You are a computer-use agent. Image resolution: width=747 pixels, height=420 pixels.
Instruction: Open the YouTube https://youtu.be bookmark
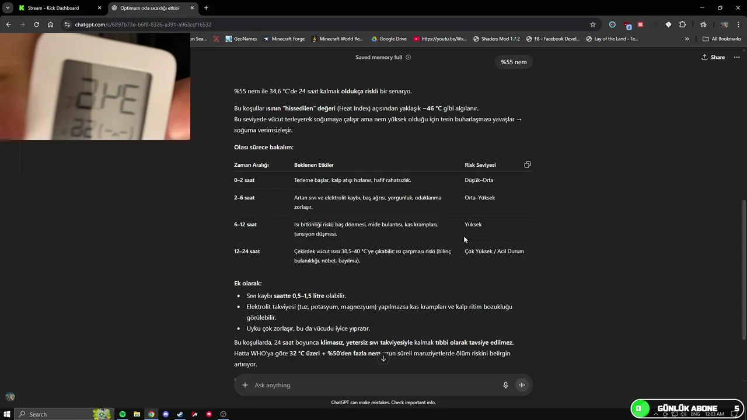[440, 39]
